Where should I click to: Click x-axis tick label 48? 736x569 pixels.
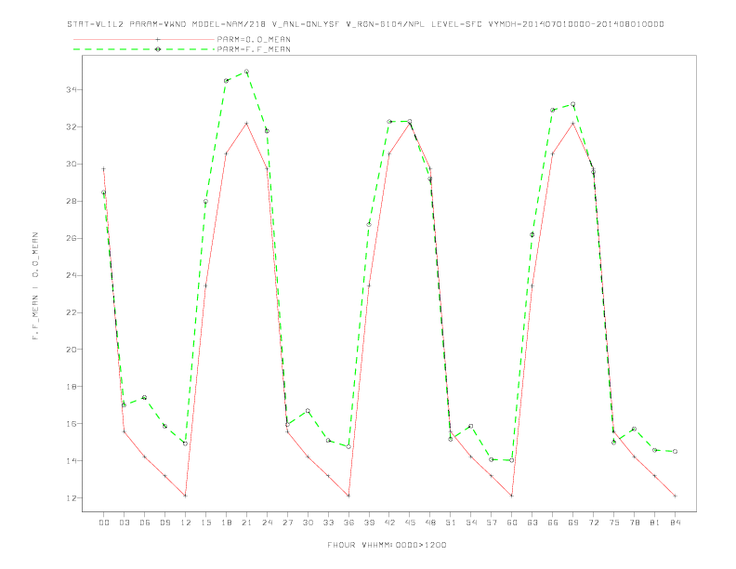tap(430, 523)
